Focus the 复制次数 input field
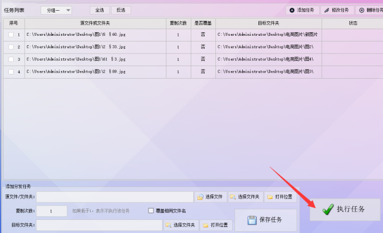The height and width of the screenshot is (233, 383). (x=51, y=211)
